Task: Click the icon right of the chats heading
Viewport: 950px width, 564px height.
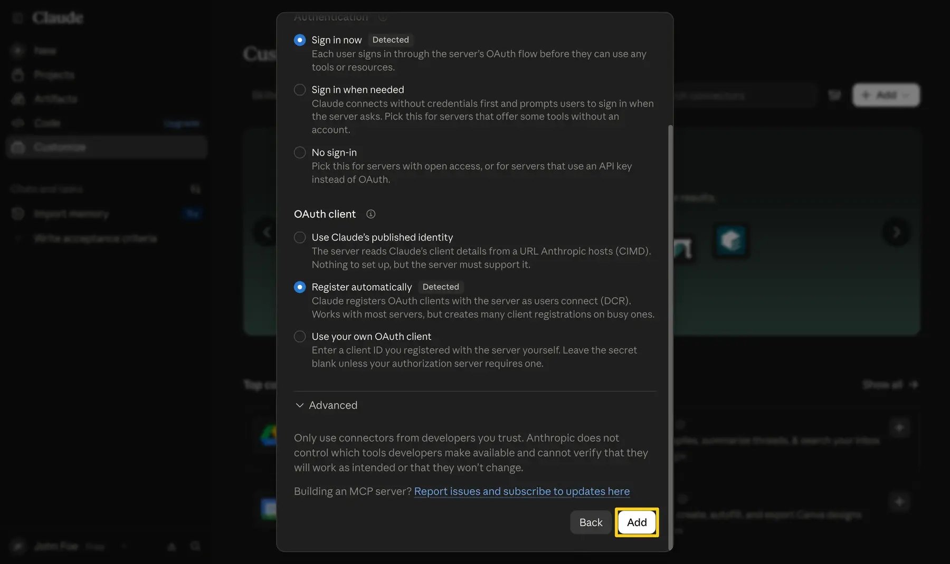Action: pyautogui.click(x=195, y=189)
